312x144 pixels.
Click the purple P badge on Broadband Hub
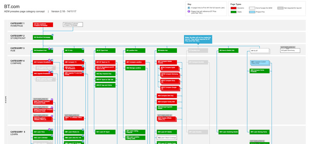(50, 49)
